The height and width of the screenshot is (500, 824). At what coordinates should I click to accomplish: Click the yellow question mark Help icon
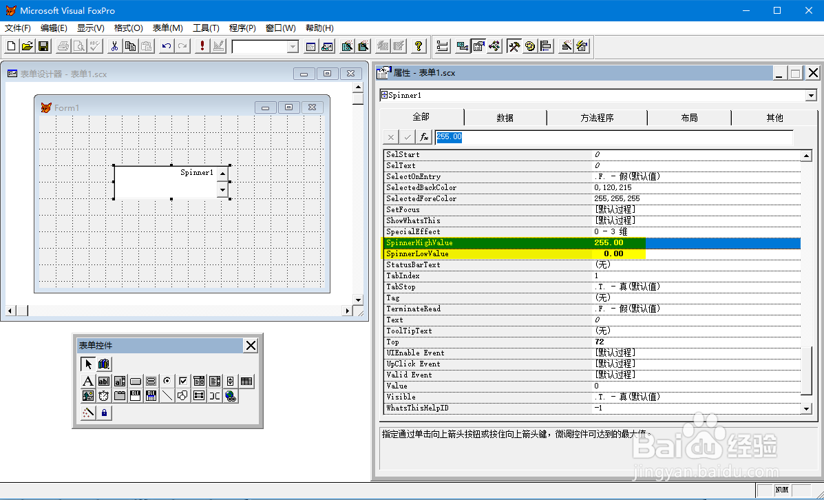coord(419,46)
